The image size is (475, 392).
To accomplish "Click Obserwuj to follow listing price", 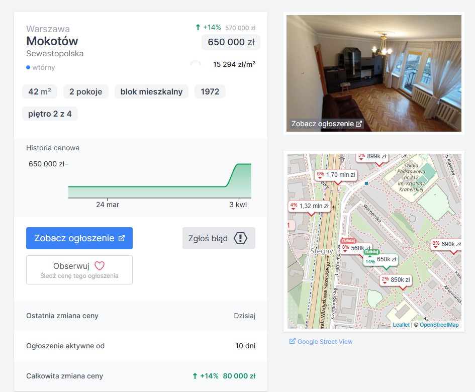I will coord(79,270).
